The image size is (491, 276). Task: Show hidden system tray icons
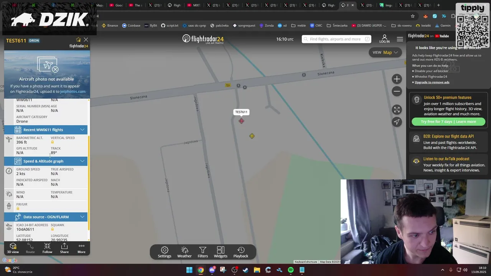pos(442,270)
